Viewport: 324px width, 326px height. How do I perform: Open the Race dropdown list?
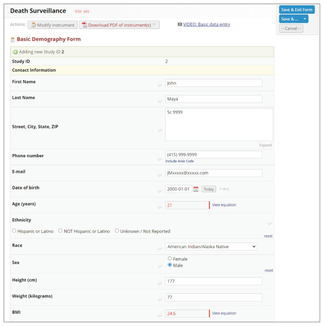211,247
